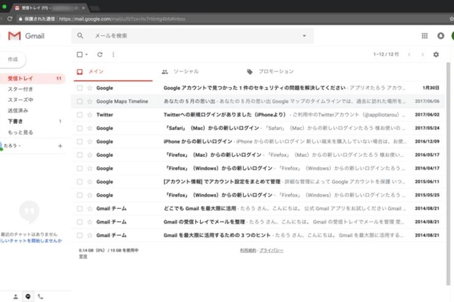Screen dimensions: 454x302
Task: Open the プライバシー link
Action: pyautogui.click(x=271, y=251)
